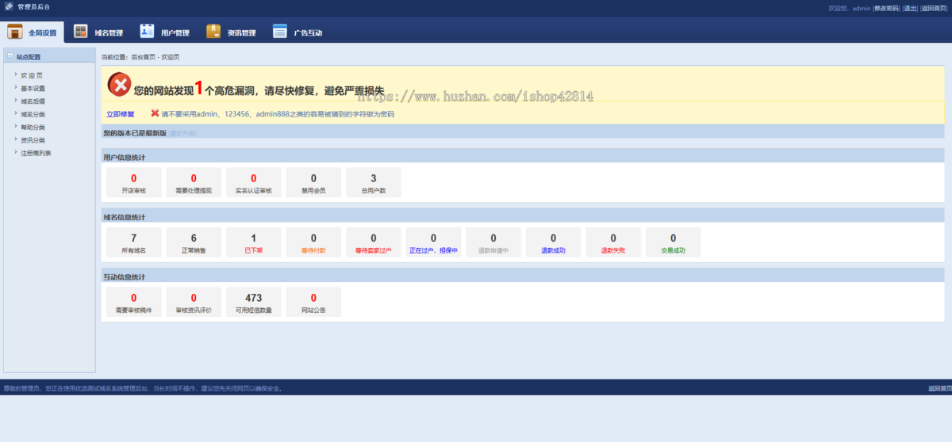Open 广告互动 via its window icon
952x442 pixels.
(x=280, y=31)
